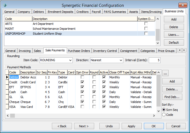This screenshot has height=133, width=190.
Task: Click the Apply button
Action: 132,126
